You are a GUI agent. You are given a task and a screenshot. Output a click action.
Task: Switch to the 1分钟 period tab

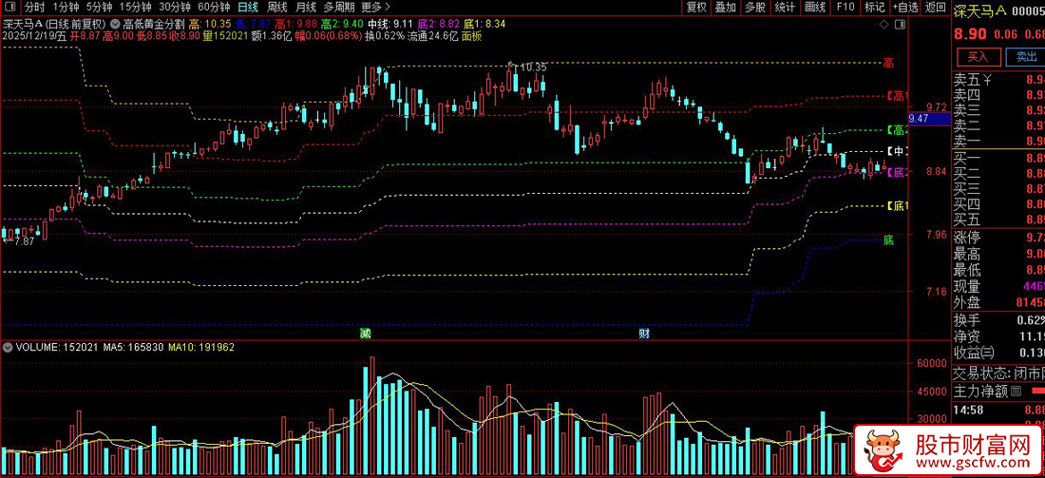point(65,8)
